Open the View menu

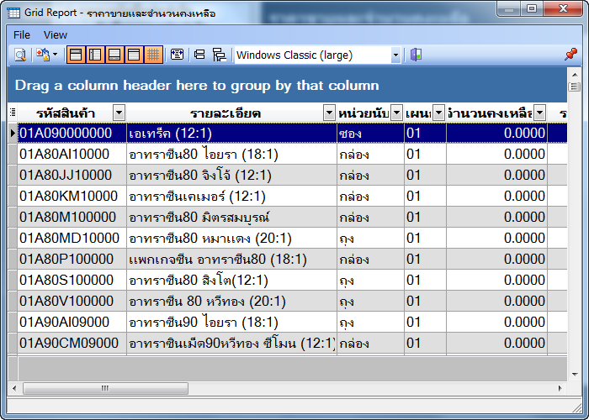pyautogui.click(x=56, y=34)
